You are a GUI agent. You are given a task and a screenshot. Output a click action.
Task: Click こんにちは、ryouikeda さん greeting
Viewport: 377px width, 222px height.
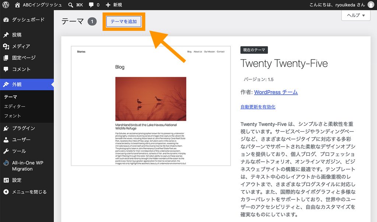337,5
